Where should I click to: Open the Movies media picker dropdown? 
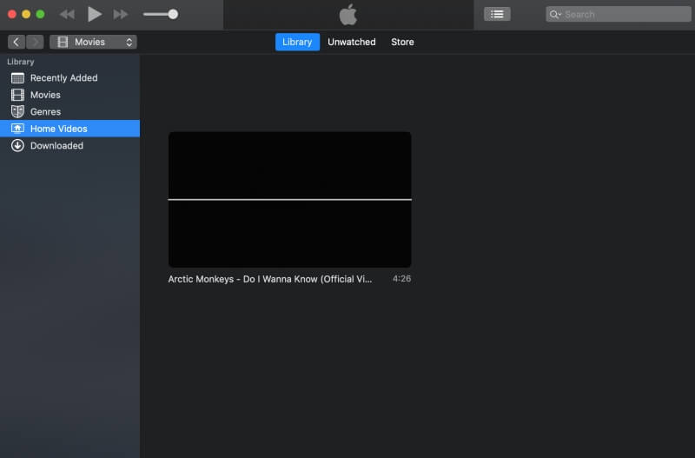coord(93,42)
